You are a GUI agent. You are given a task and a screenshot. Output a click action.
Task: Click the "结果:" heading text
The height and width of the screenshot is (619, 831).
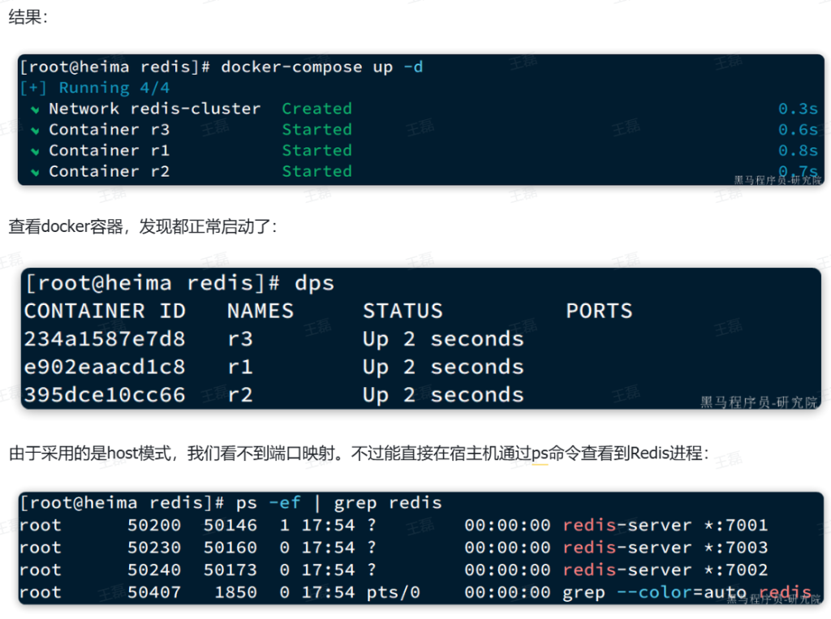[x=28, y=18]
